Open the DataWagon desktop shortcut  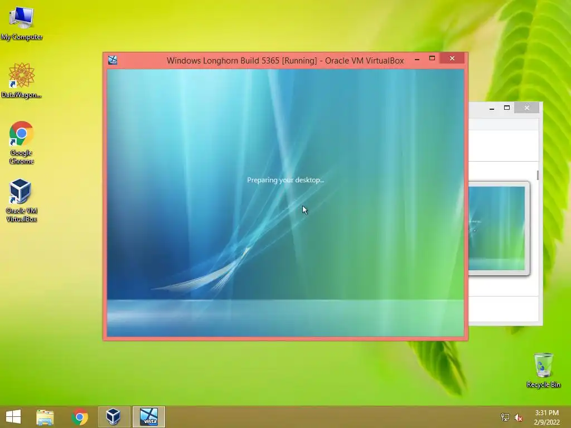(22, 80)
